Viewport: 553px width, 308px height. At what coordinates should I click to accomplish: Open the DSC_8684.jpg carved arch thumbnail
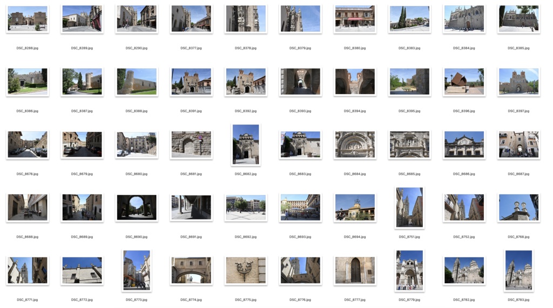pyautogui.click(x=355, y=144)
